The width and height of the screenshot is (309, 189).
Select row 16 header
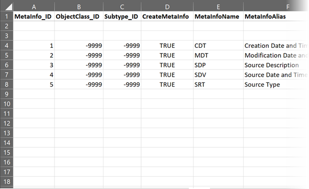(x=7, y=162)
